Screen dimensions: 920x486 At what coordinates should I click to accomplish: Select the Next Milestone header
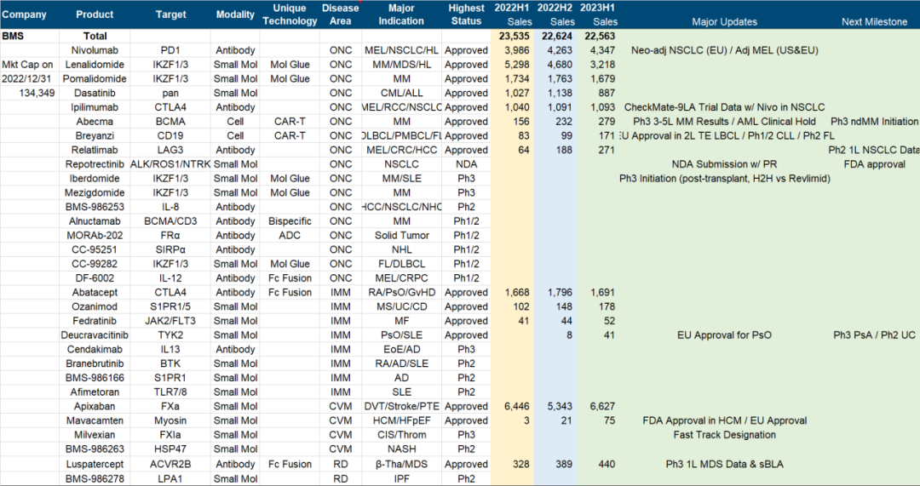[x=874, y=21]
